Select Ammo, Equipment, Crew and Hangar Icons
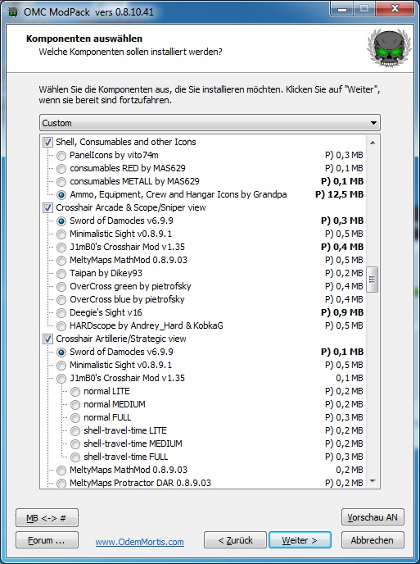 click(x=61, y=195)
